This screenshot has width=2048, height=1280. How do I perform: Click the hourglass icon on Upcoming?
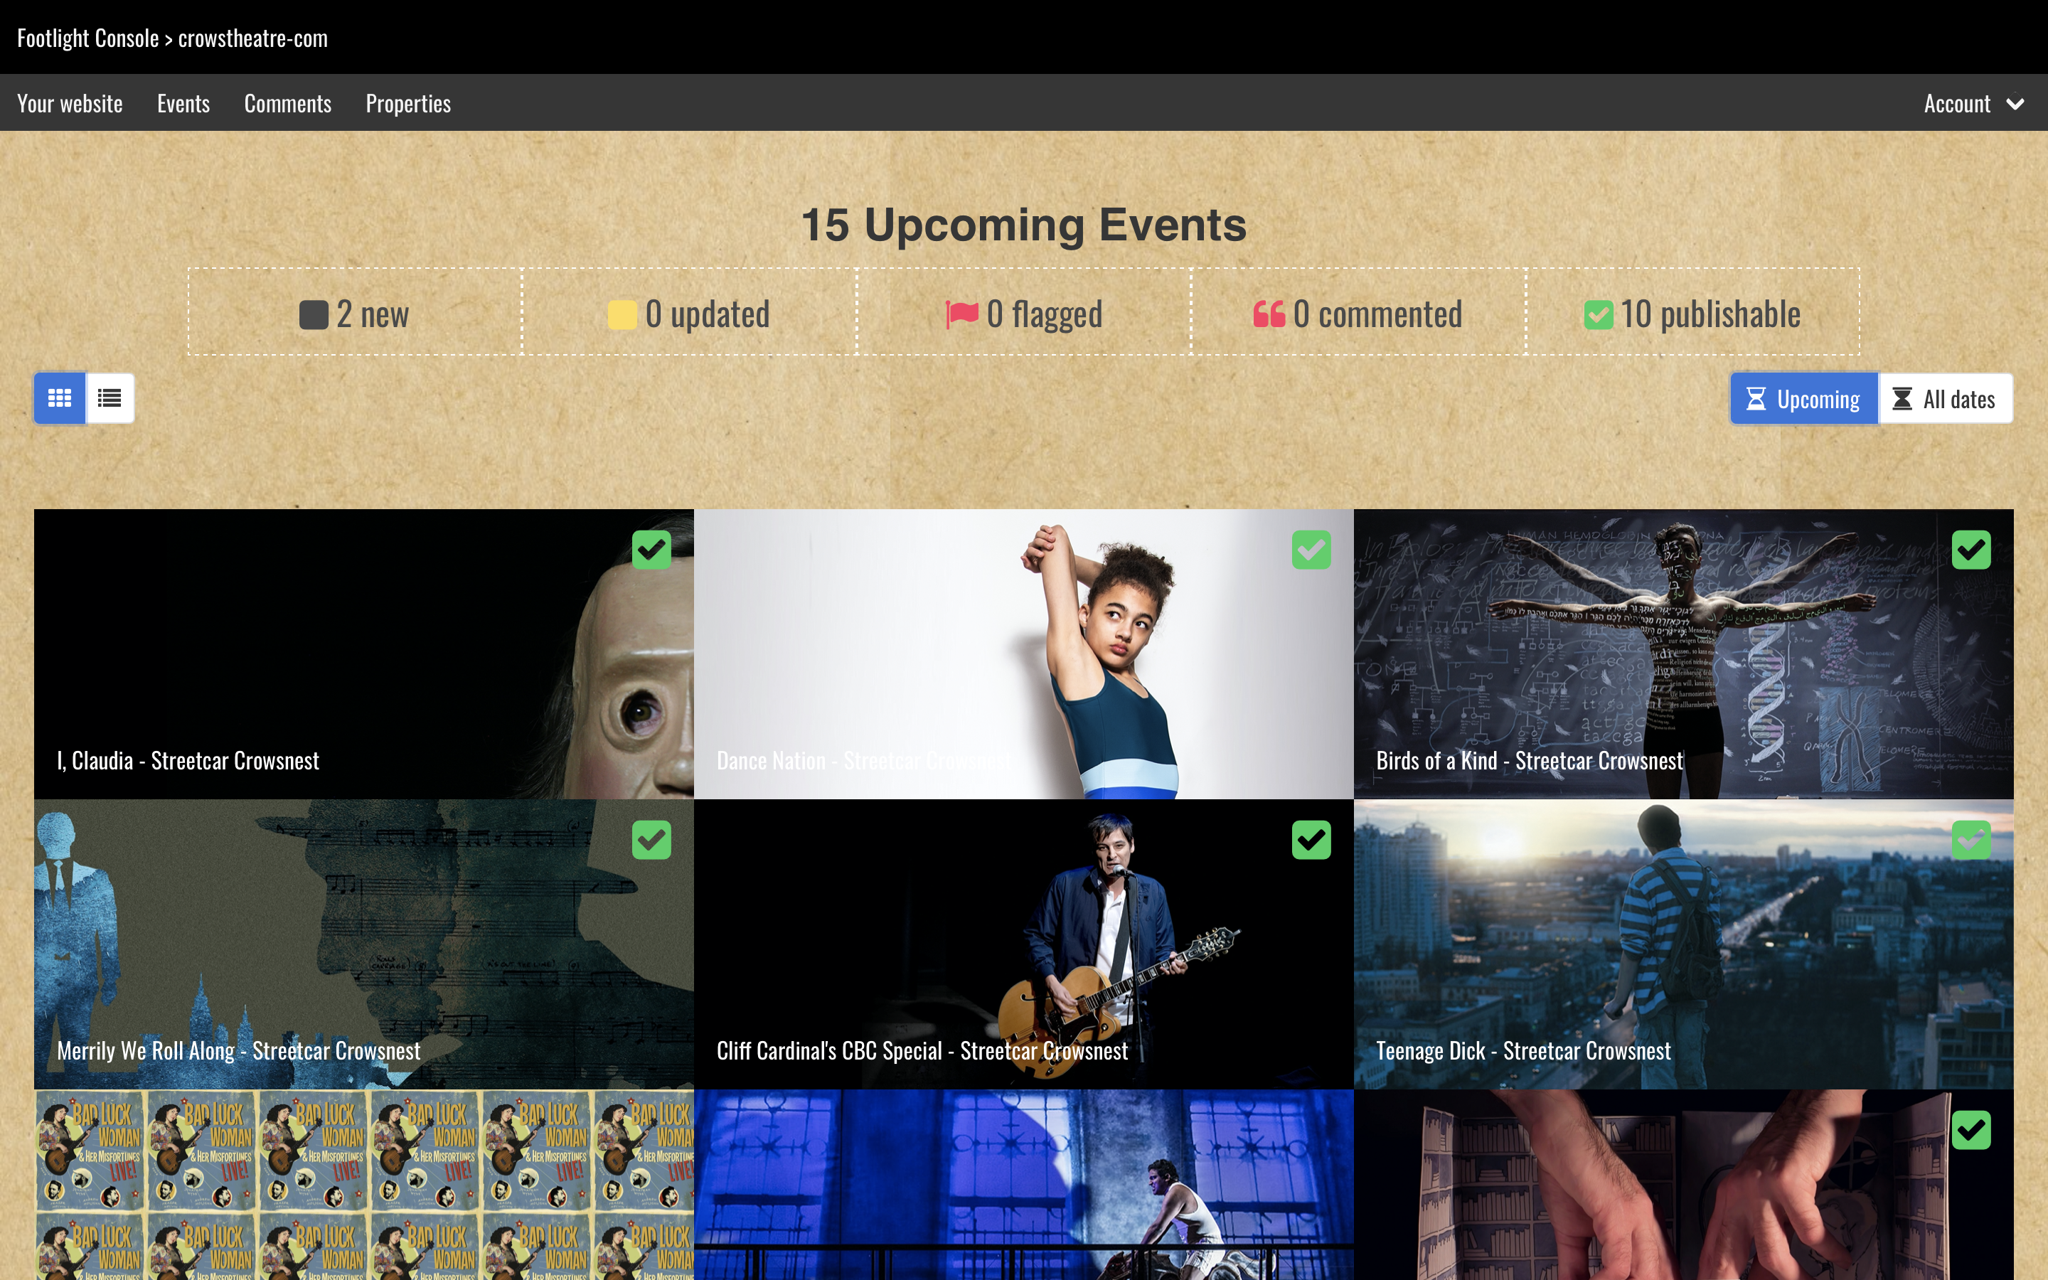[1756, 399]
